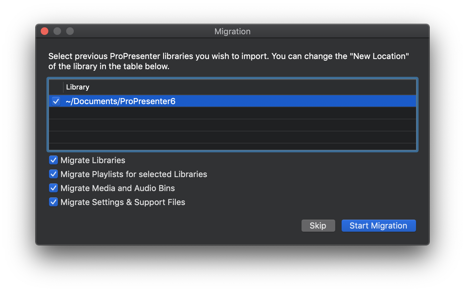The image size is (465, 292).
Task: Close the Migration window
Action: pyautogui.click(x=45, y=31)
